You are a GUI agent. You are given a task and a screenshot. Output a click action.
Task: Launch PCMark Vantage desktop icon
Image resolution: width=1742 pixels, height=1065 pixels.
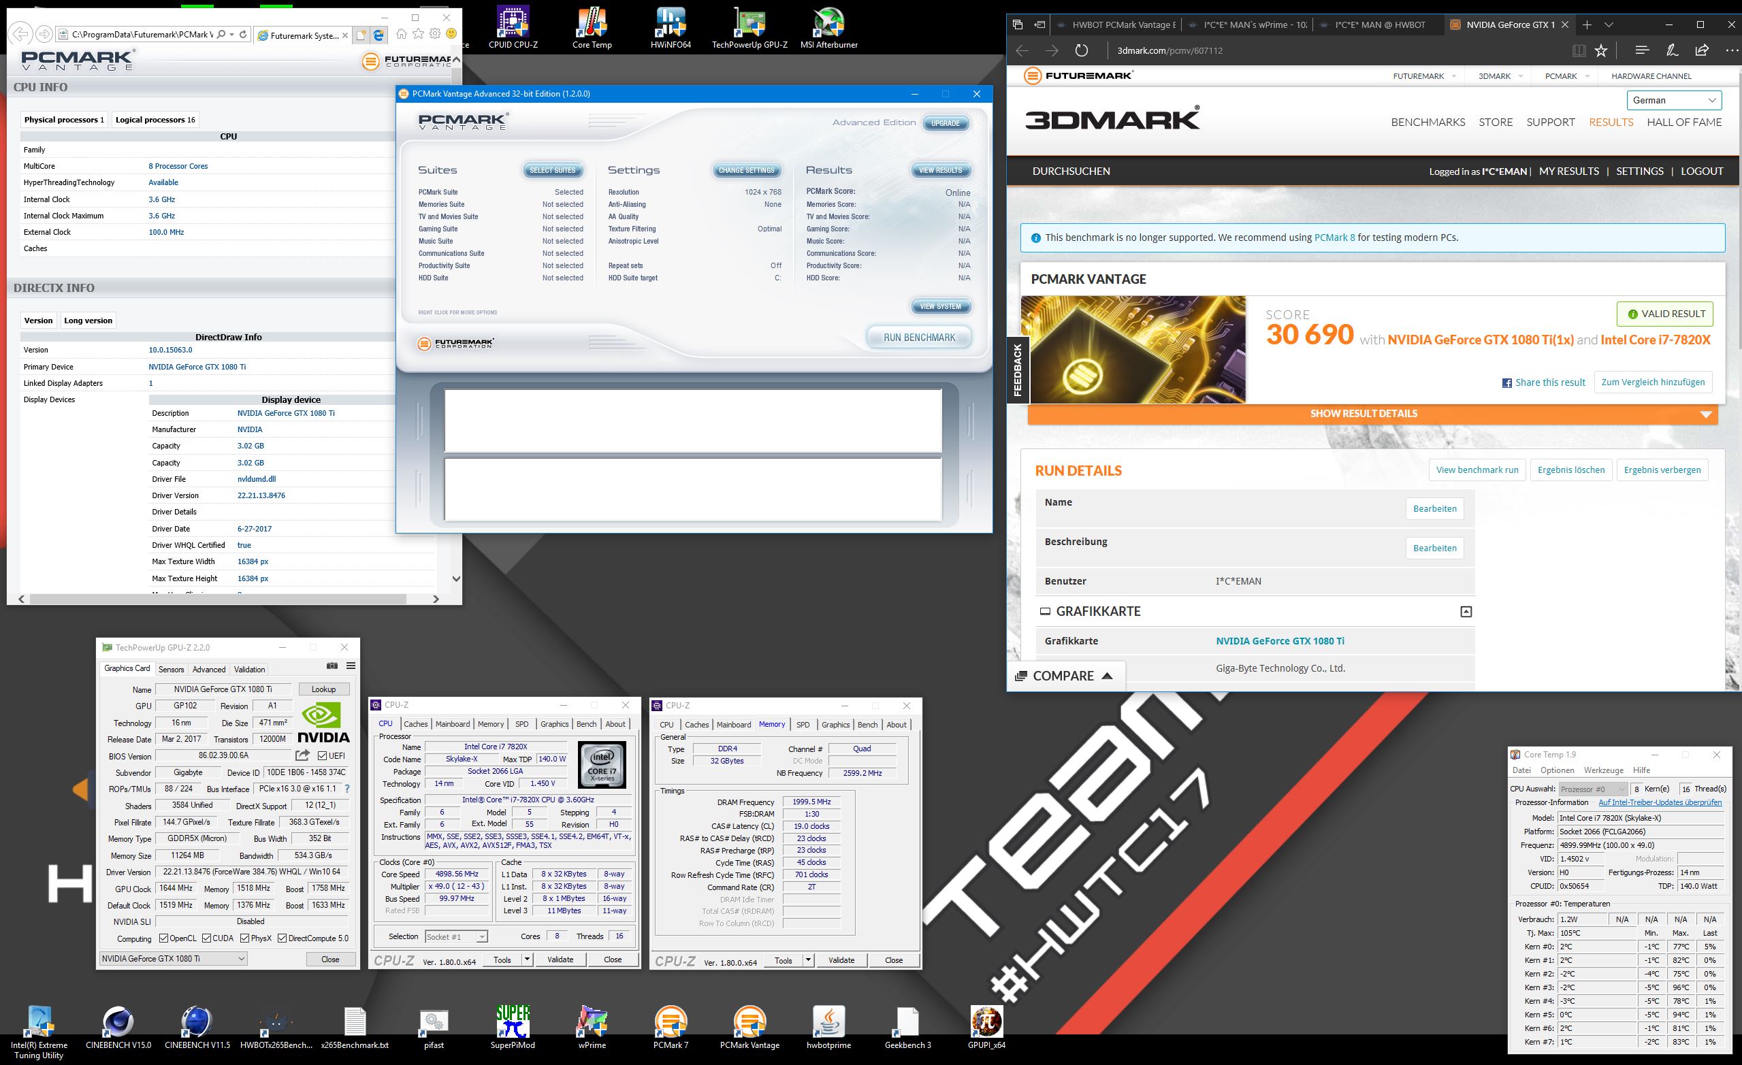tap(749, 1026)
